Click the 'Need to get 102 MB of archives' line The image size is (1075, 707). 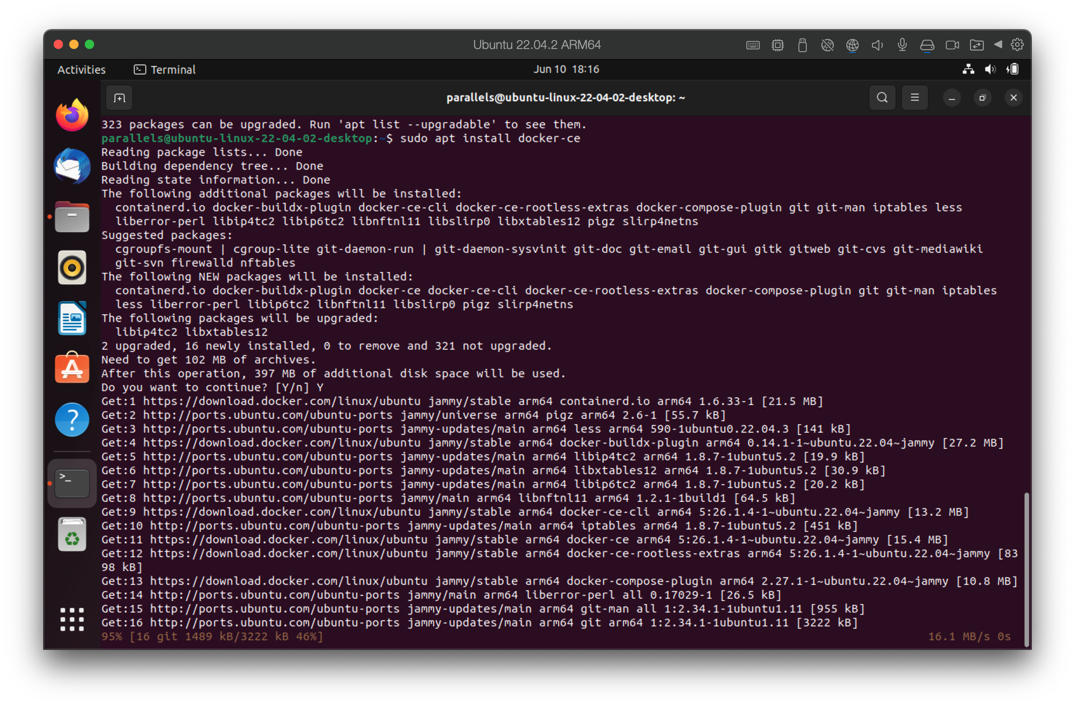(208, 360)
